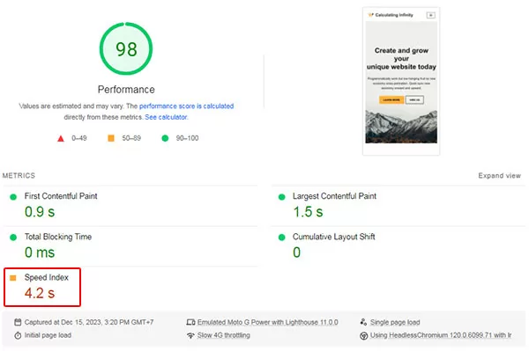Select the Cumulative Layout Shift metric
The image size is (529, 351).
pyautogui.click(x=399, y=246)
